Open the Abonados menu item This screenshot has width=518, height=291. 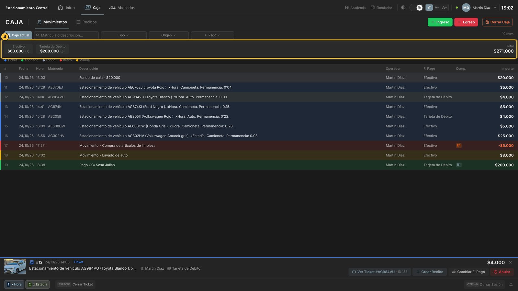122,7
